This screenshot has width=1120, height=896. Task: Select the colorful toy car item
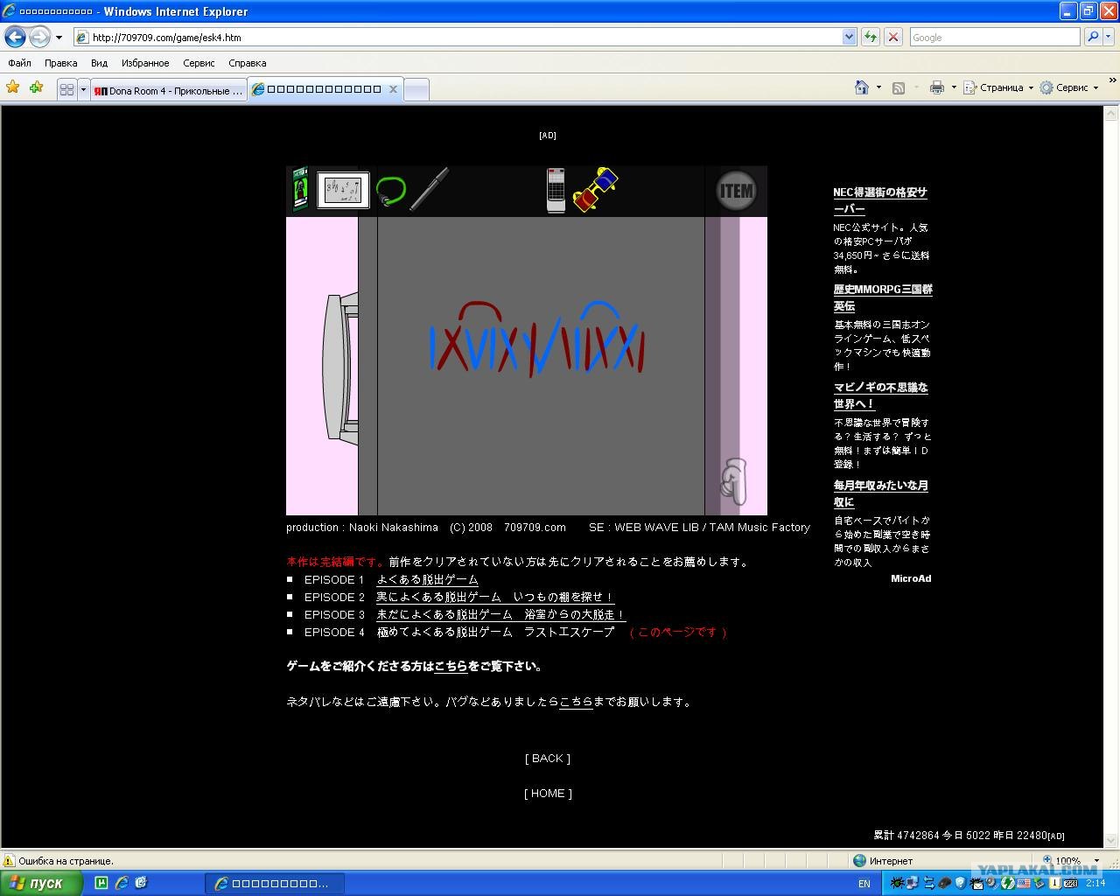596,190
